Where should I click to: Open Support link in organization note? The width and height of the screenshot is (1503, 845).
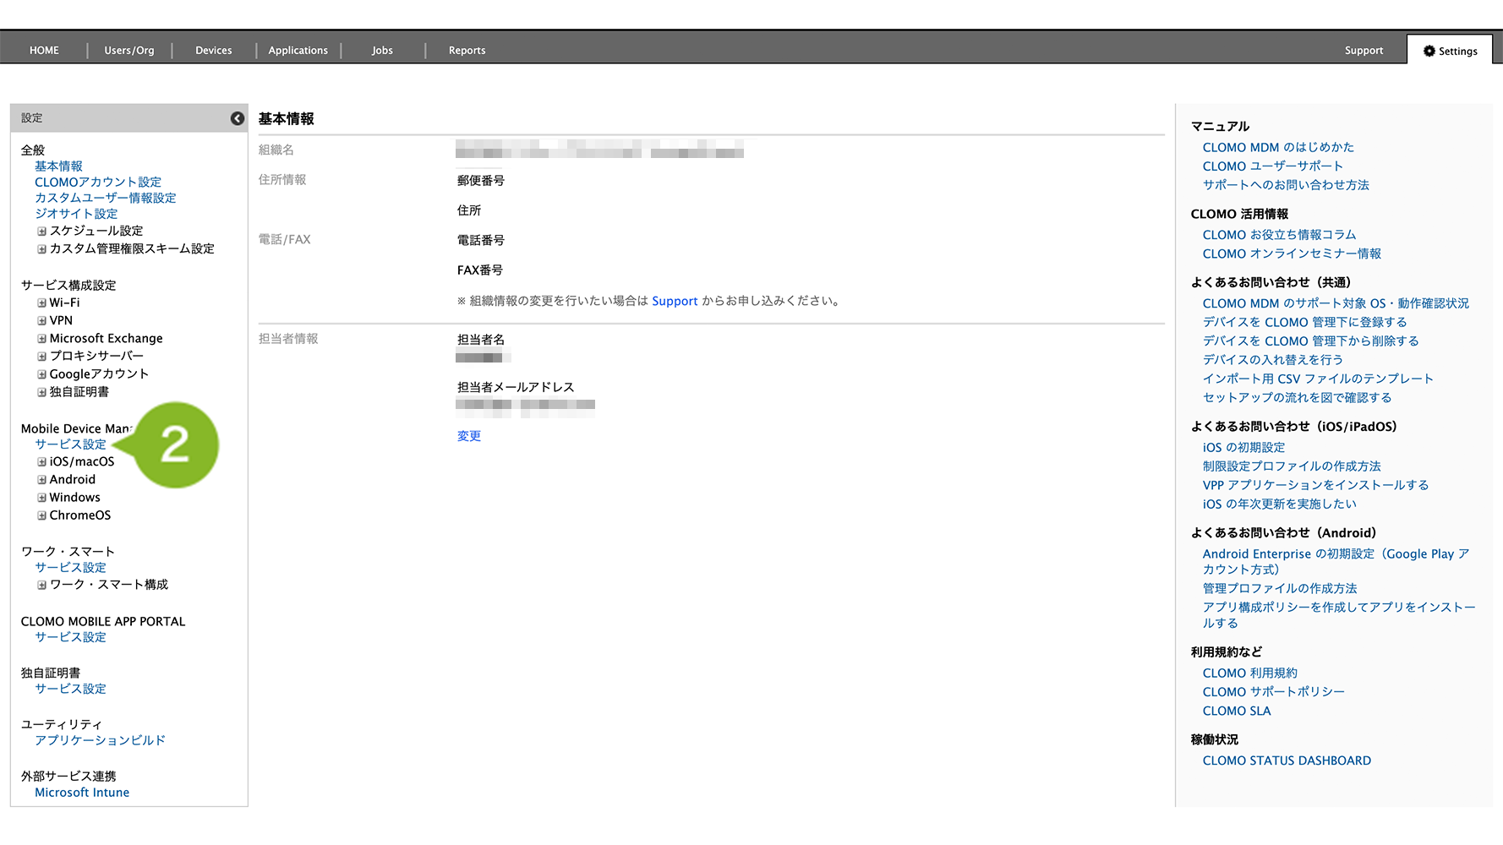(x=675, y=301)
